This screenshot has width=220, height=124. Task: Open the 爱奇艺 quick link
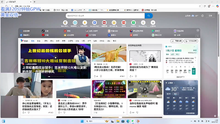156,31
